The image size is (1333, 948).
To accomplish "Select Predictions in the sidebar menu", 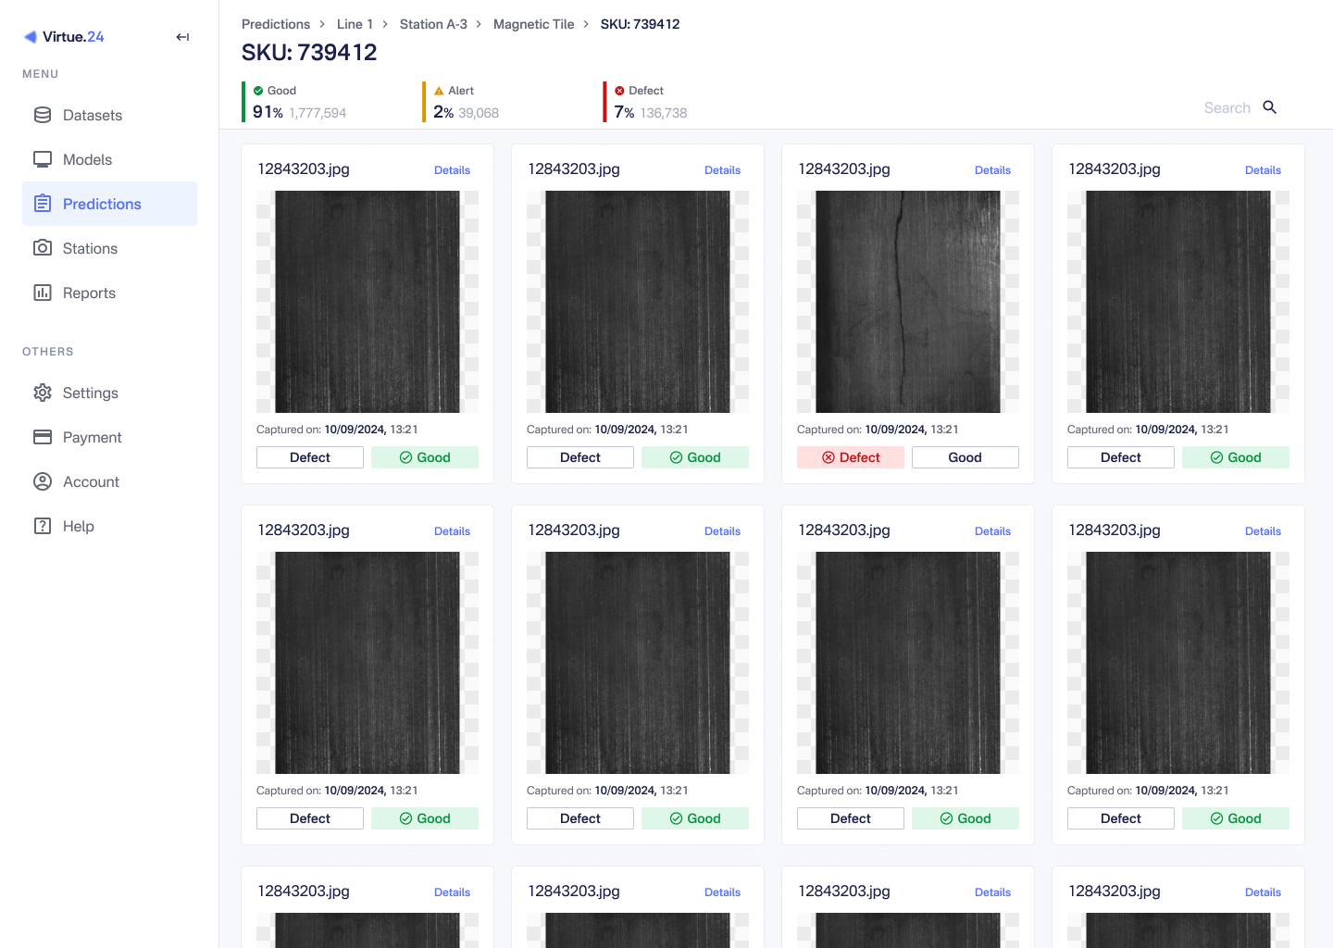I will tap(102, 204).
